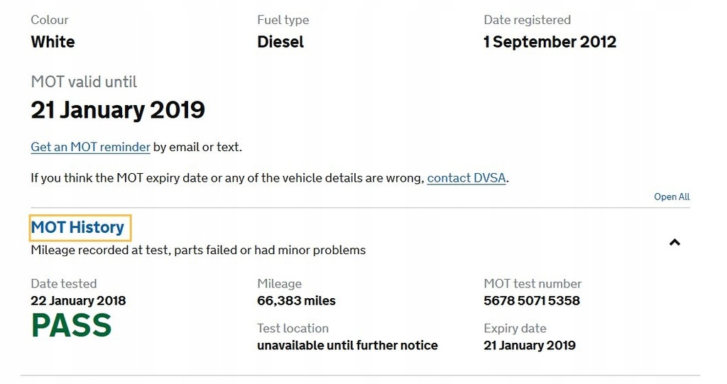Select the Test location label
Viewport: 727px width, 384px height.
click(293, 329)
